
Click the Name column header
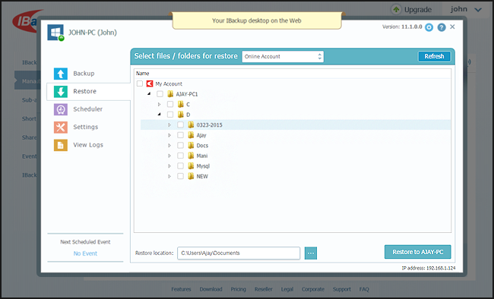pos(142,74)
